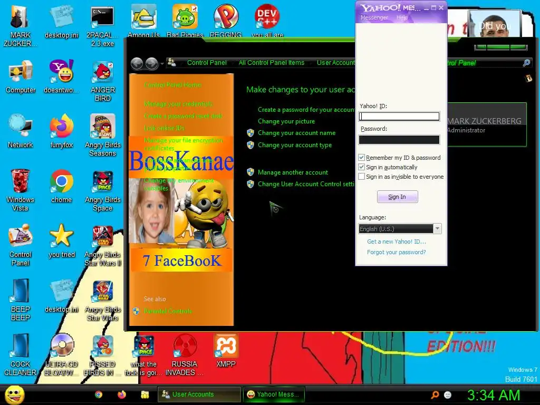Screen dimensions: 540x405
Task: Click the Sign In button
Action: 398,197
